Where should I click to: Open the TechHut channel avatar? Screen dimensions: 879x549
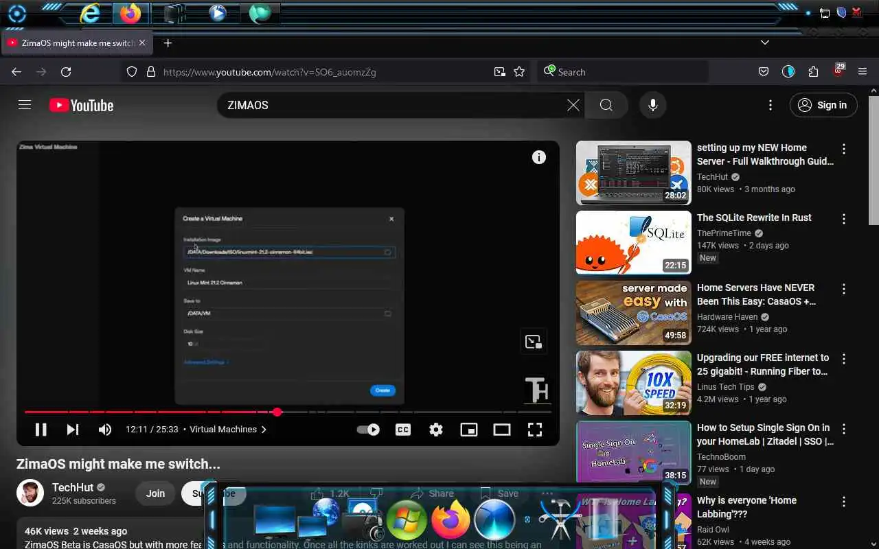30,493
